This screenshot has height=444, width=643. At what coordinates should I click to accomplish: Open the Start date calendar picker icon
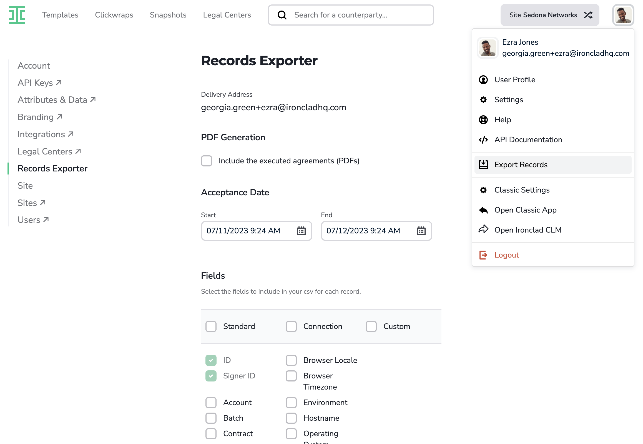pos(301,231)
